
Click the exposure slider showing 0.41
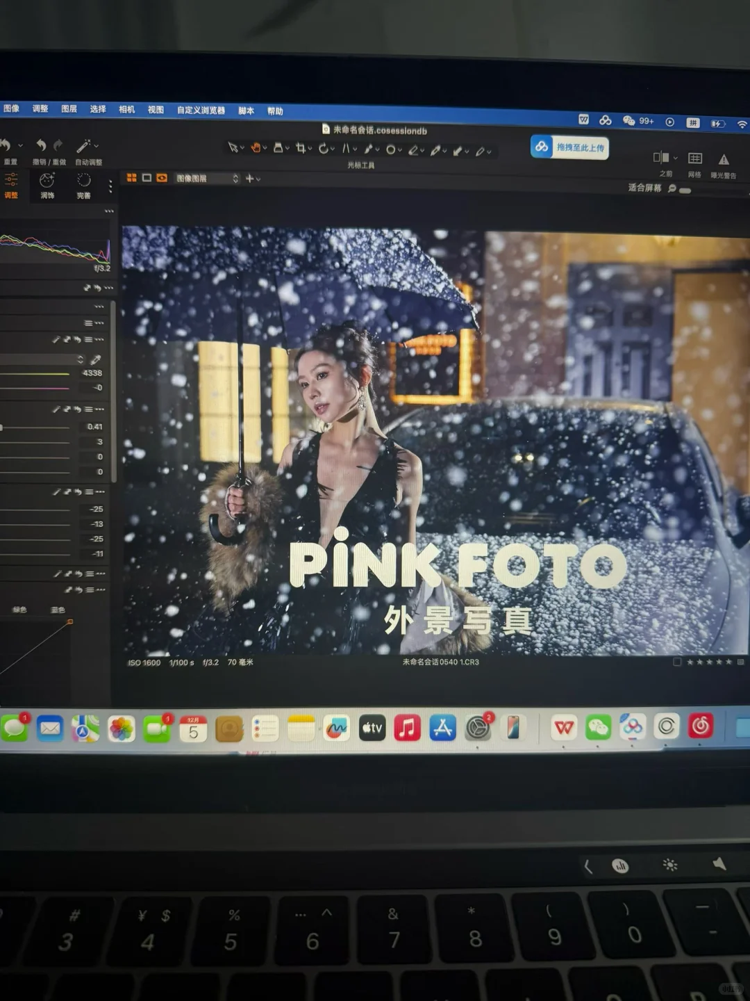click(35, 427)
